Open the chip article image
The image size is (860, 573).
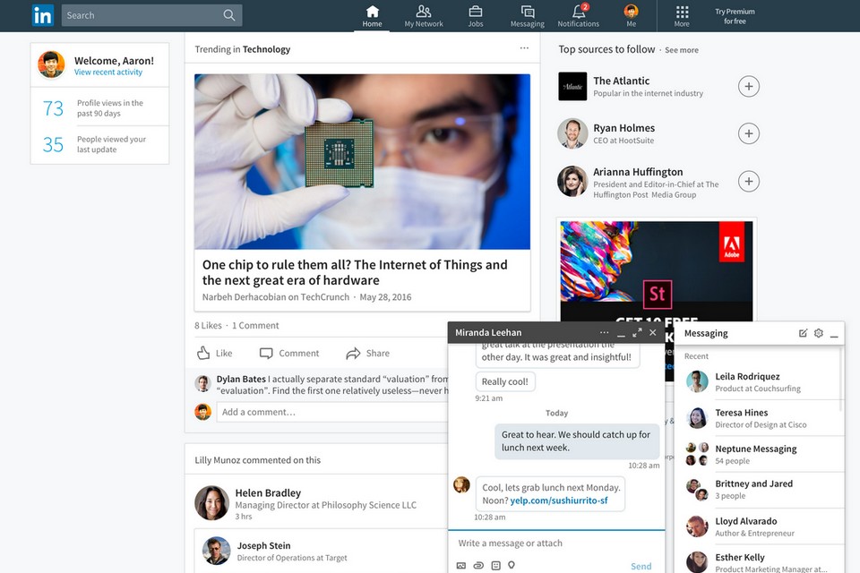(x=362, y=162)
